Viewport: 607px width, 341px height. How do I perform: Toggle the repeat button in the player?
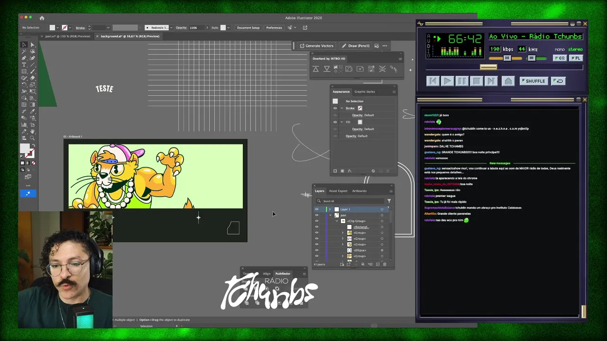pos(559,81)
